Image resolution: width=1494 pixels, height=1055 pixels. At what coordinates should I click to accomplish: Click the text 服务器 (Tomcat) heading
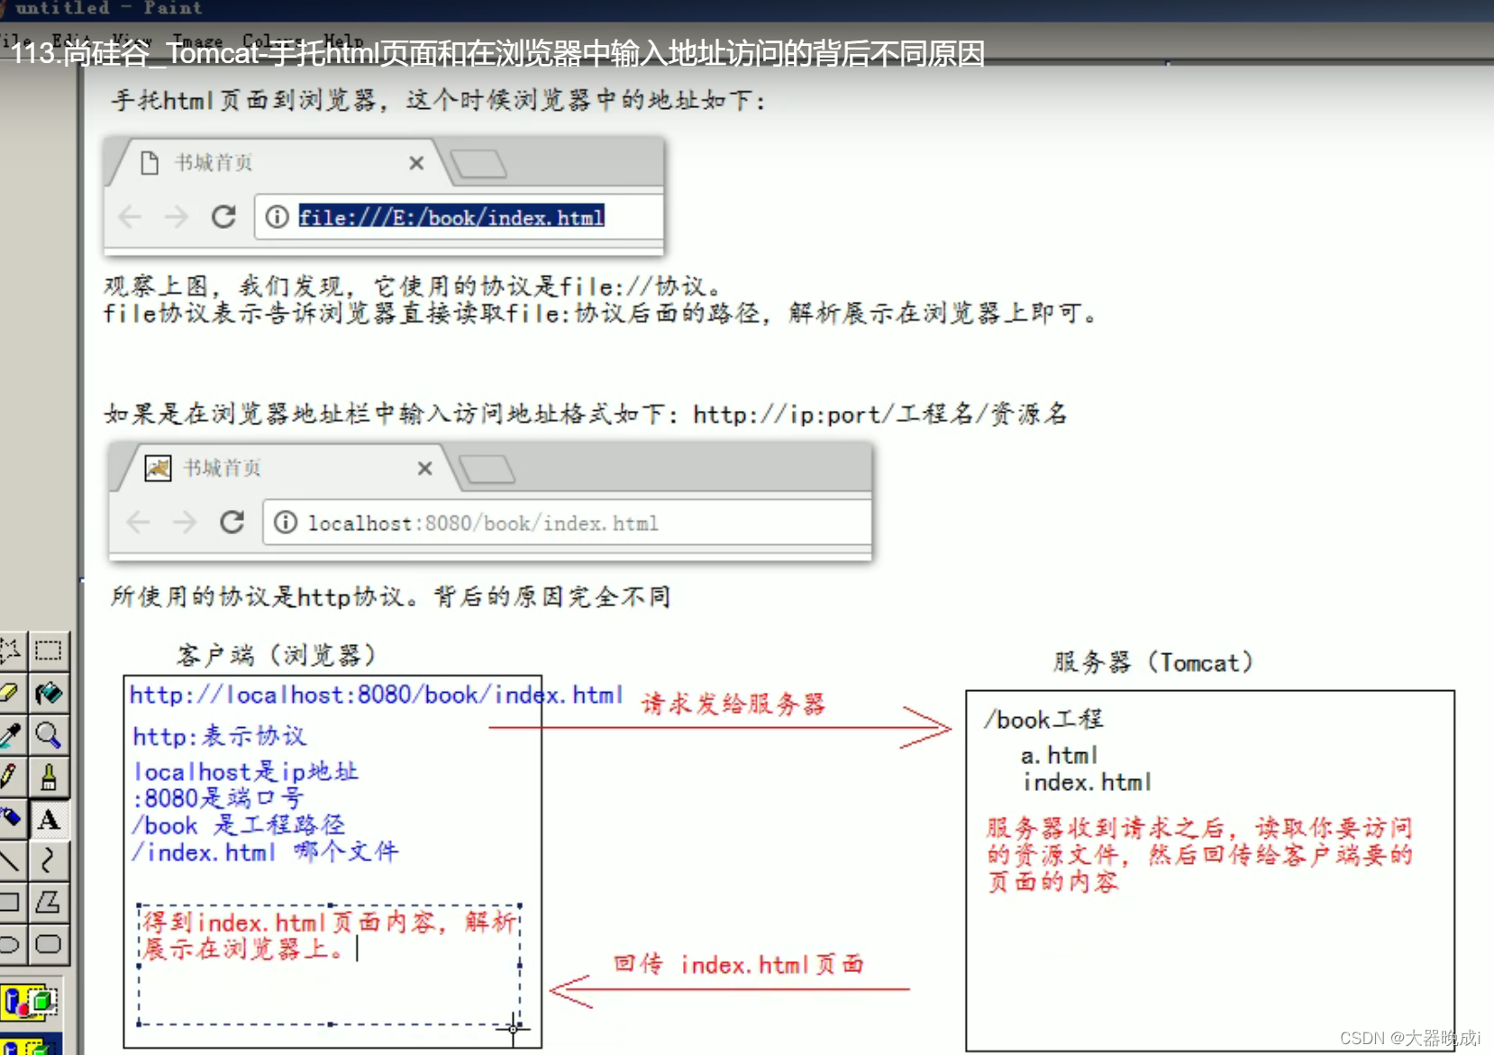point(1153,663)
